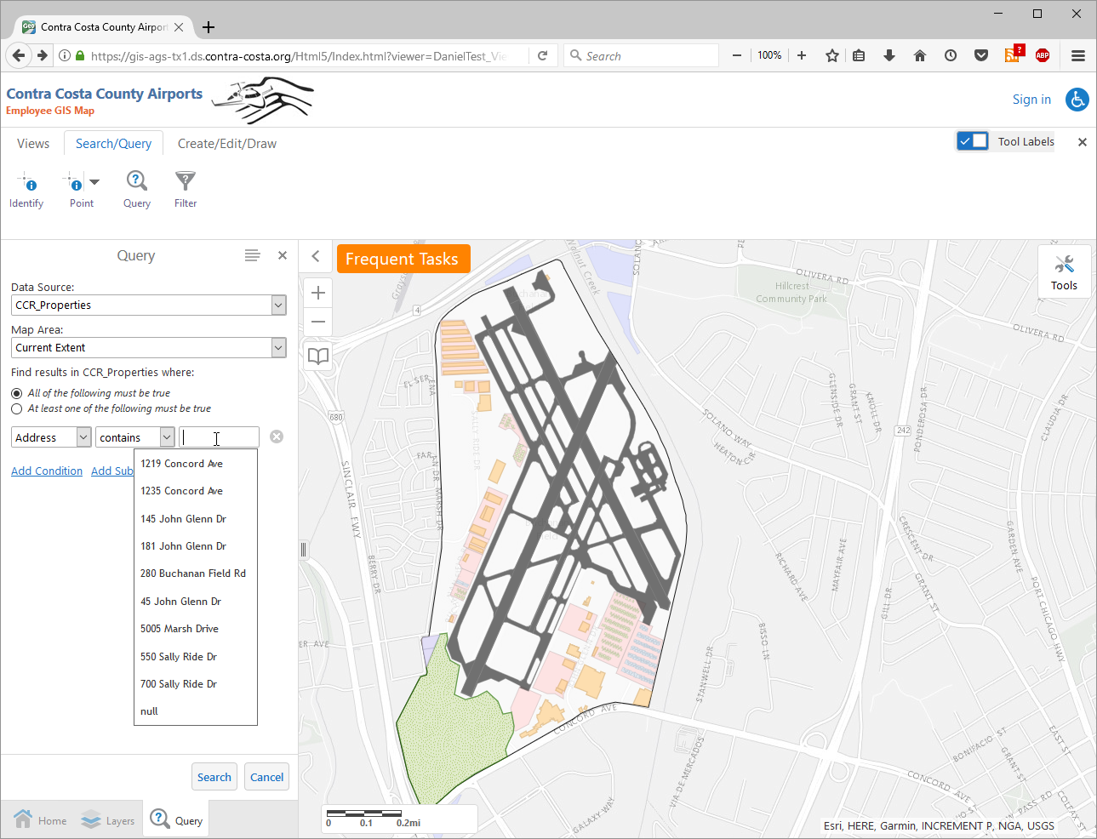The image size is (1097, 839).
Task: Open the Query panel menu icon
Action: (x=252, y=255)
